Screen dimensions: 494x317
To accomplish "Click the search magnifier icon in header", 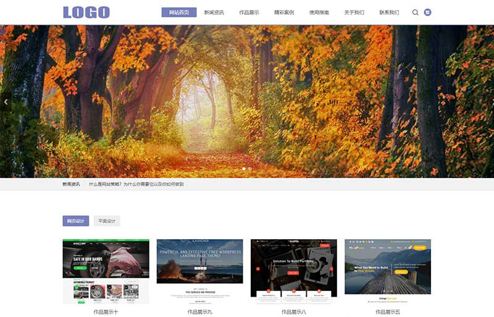I will tap(415, 12).
